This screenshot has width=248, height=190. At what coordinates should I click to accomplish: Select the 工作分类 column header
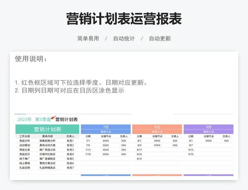click(x=25, y=136)
